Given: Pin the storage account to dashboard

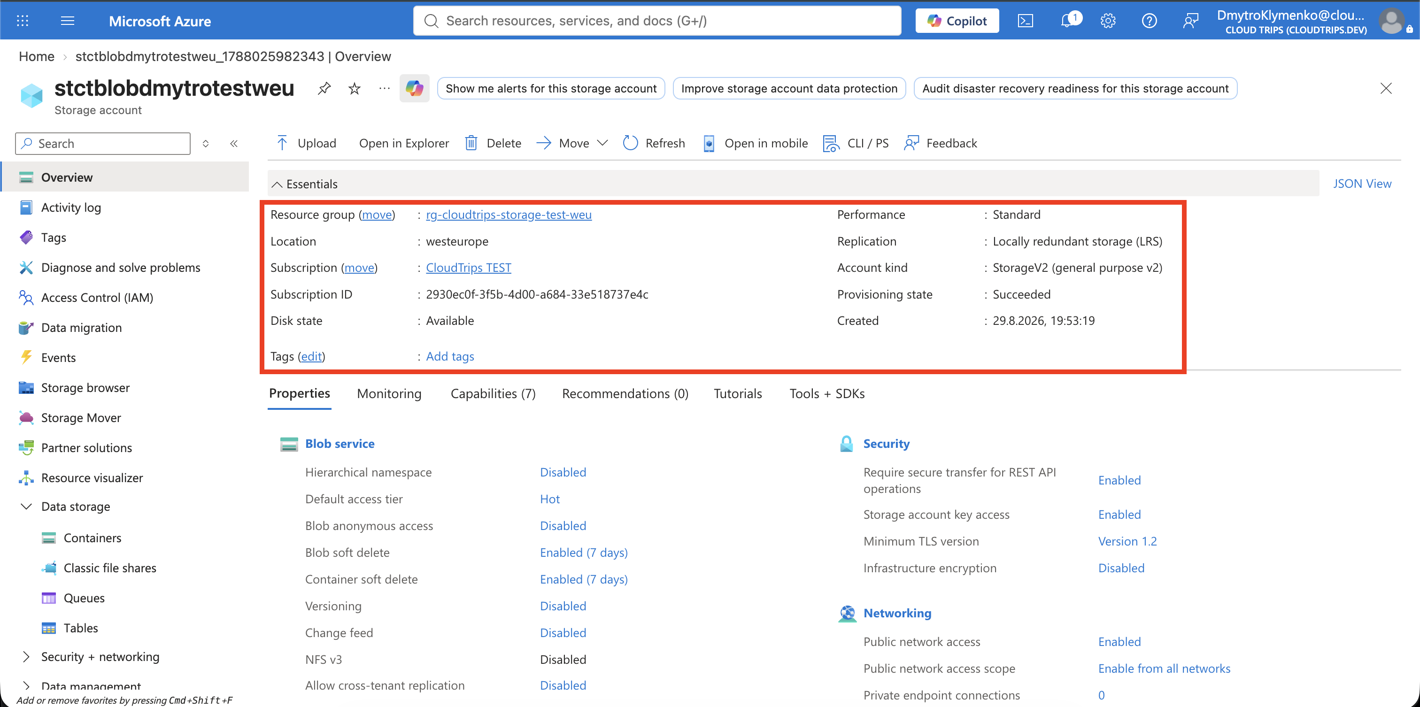Looking at the screenshot, I should click(324, 88).
